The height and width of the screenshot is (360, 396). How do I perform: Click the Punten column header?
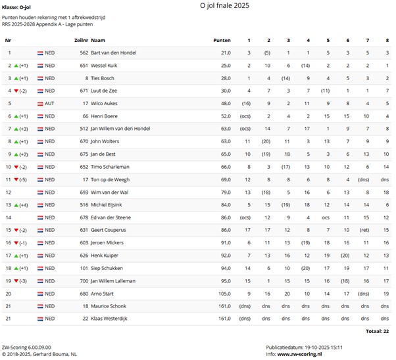tap(222, 41)
